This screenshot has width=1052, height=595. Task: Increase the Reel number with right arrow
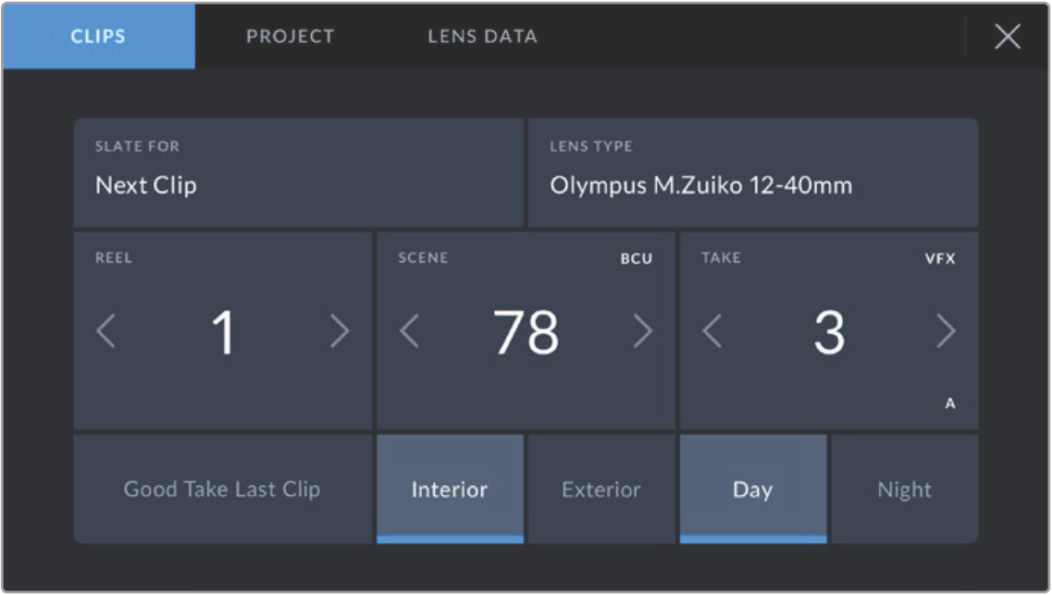pos(340,331)
